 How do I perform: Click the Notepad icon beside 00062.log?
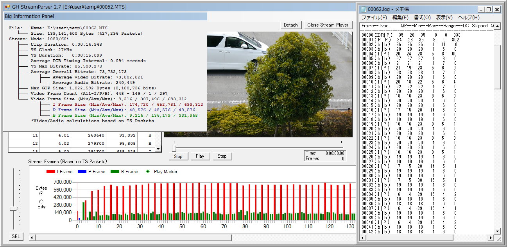[x=364, y=9]
